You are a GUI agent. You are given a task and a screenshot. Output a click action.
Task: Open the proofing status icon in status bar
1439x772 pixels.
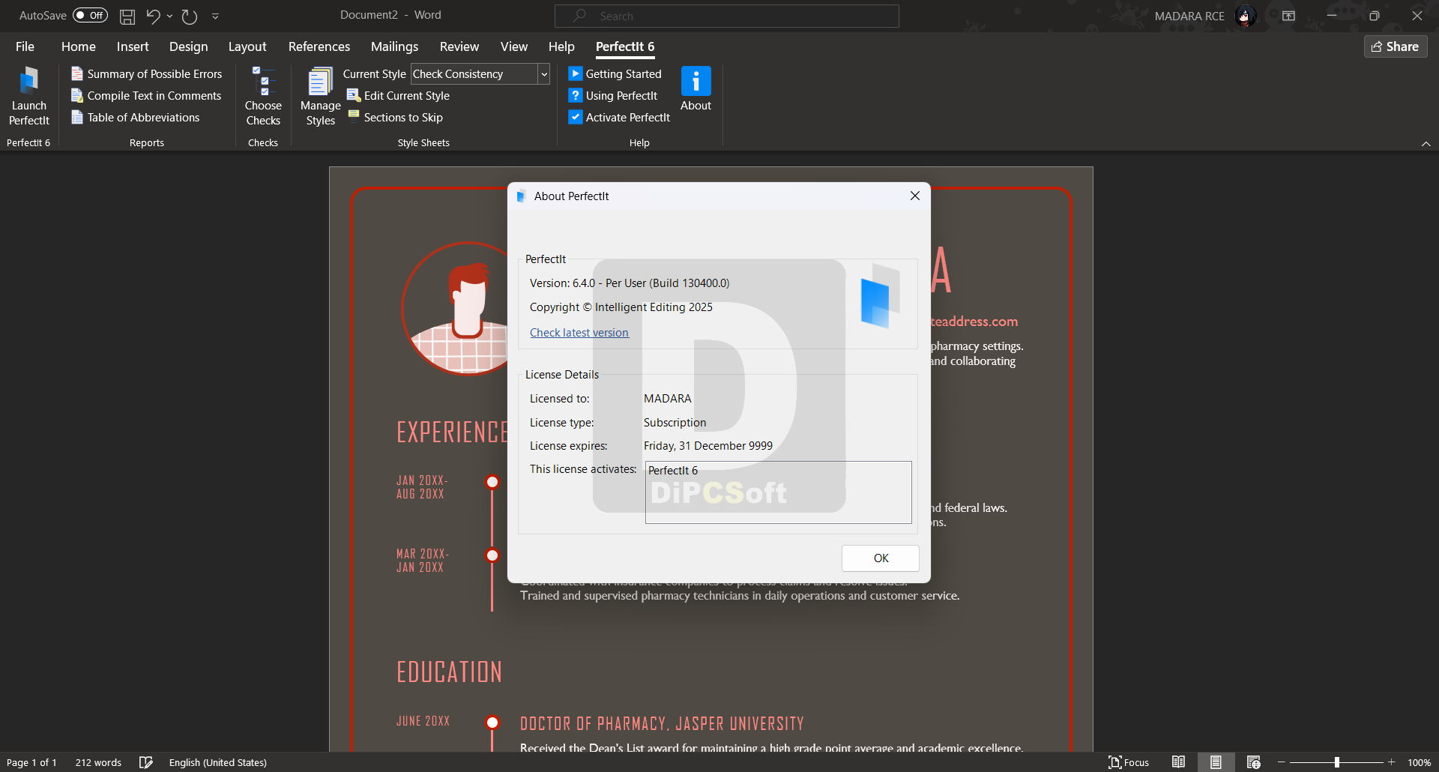click(x=146, y=762)
